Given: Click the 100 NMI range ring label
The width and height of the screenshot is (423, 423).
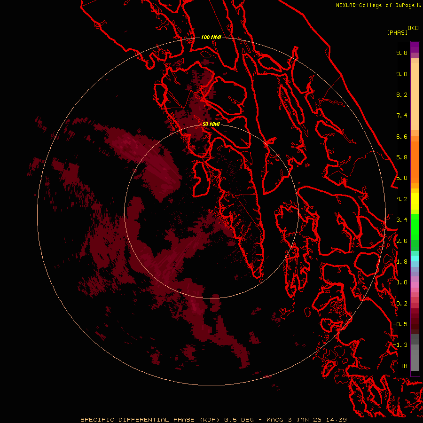Looking at the screenshot, I should [211, 37].
